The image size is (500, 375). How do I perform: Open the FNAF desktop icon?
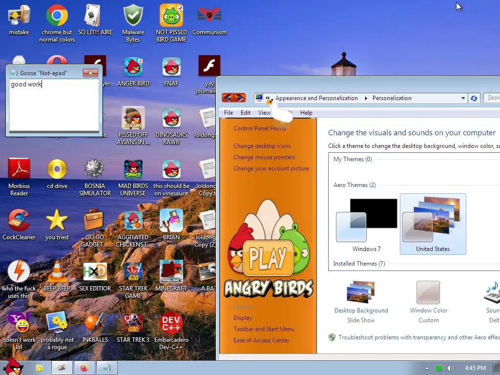click(x=171, y=71)
